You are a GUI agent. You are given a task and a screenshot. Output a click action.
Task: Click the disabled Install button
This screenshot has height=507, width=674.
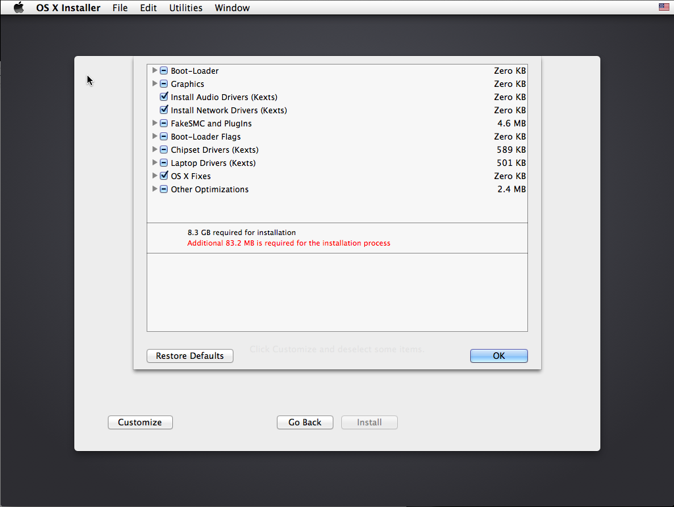coord(370,422)
